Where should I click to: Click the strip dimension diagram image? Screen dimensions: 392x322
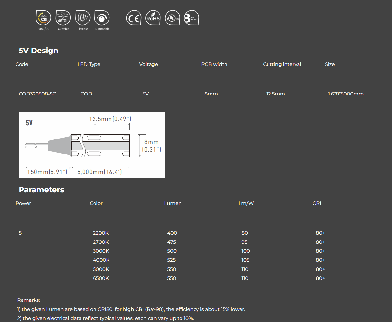pos(92,145)
